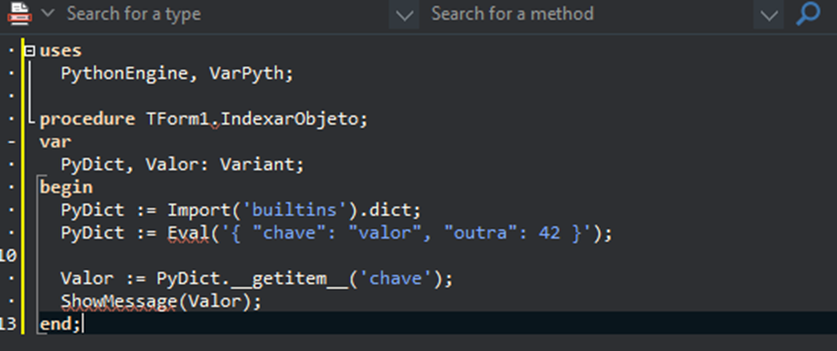Click the "procedure" keyword

[87, 119]
